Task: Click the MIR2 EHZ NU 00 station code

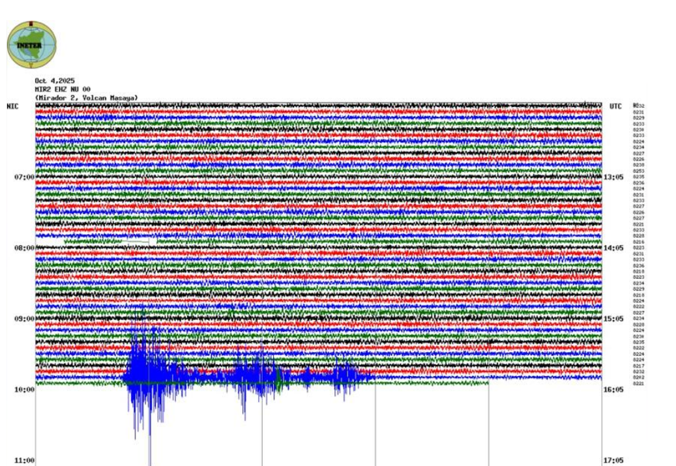Action: click(63, 89)
